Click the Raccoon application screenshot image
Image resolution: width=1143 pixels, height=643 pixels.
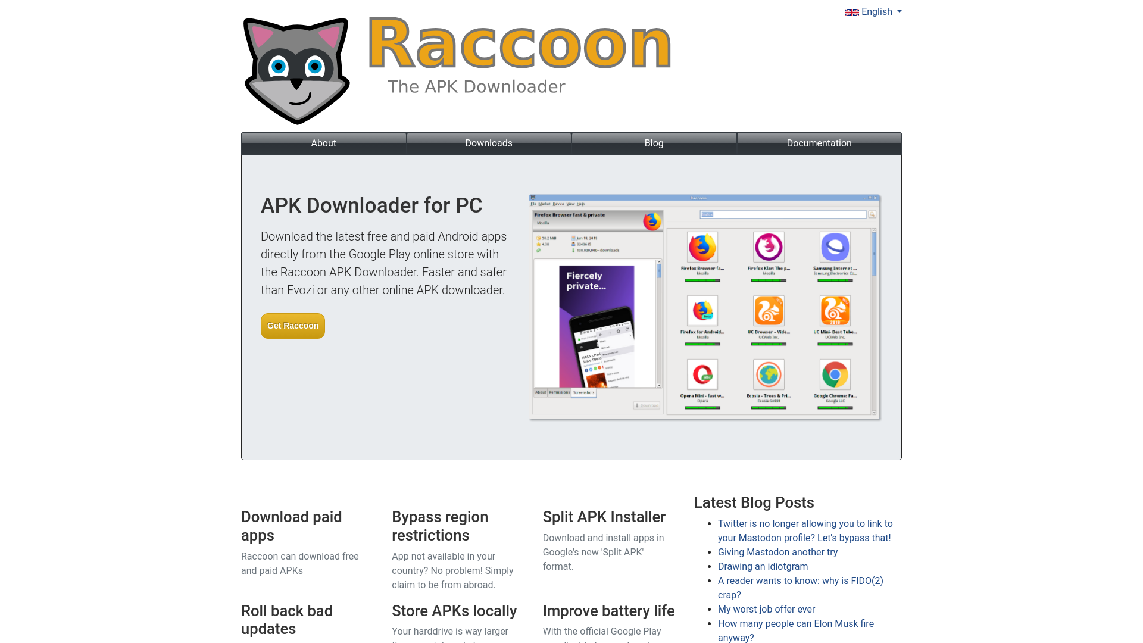705,307
